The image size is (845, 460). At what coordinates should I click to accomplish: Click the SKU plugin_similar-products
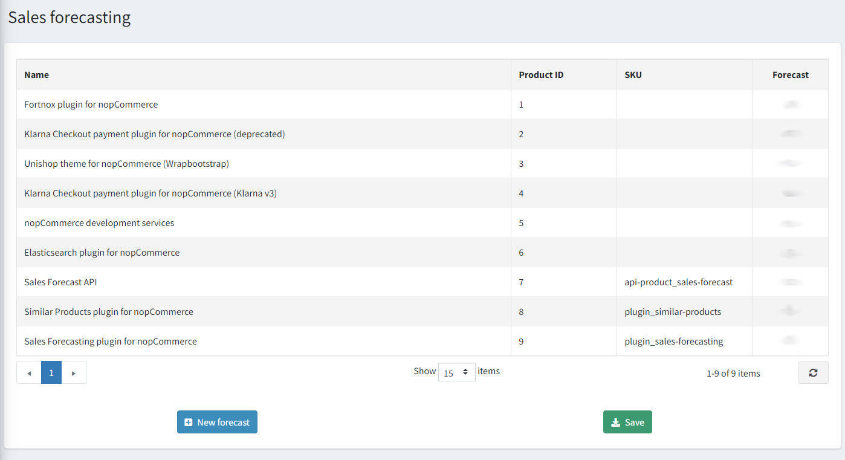(673, 312)
